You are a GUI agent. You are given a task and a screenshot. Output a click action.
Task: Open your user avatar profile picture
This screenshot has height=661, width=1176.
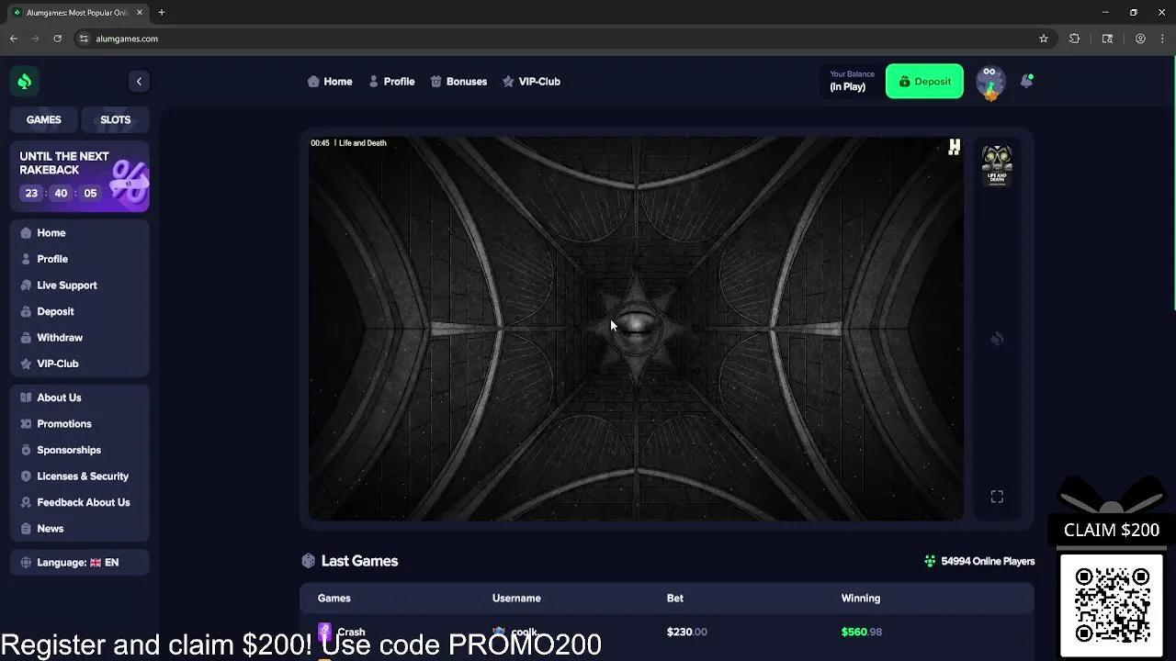[x=990, y=81]
